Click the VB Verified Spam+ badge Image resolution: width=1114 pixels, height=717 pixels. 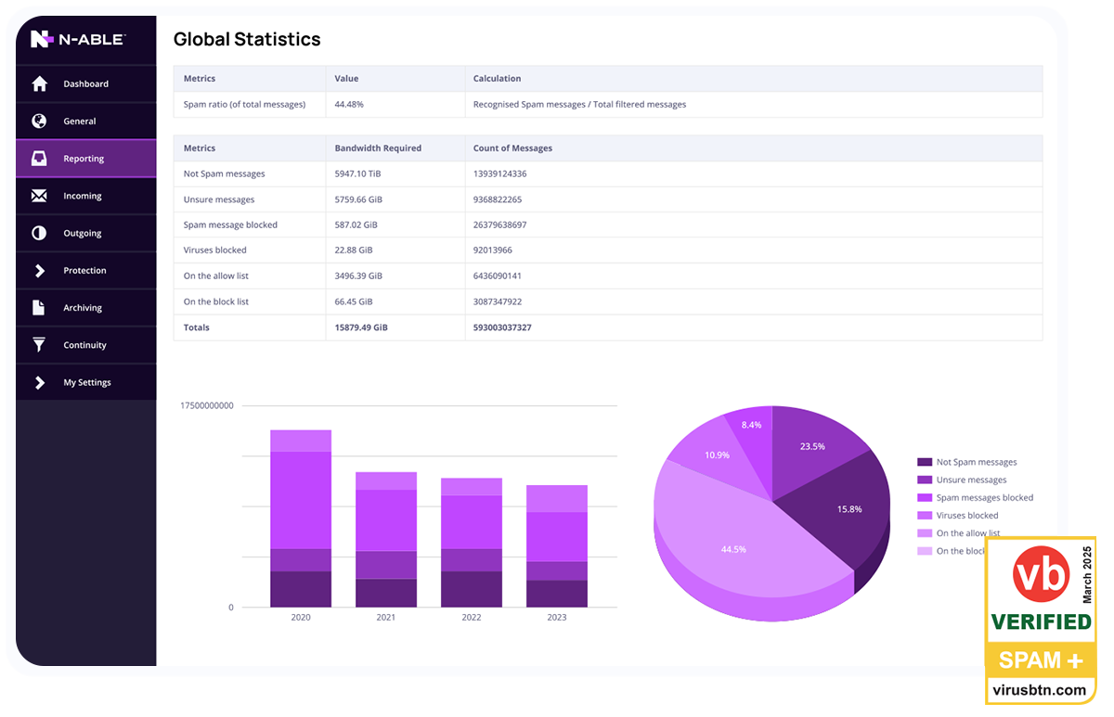[1040, 621]
